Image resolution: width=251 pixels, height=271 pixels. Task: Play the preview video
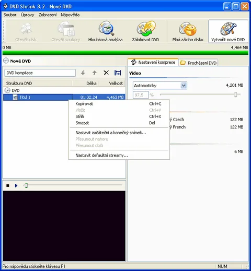click(x=16, y=185)
